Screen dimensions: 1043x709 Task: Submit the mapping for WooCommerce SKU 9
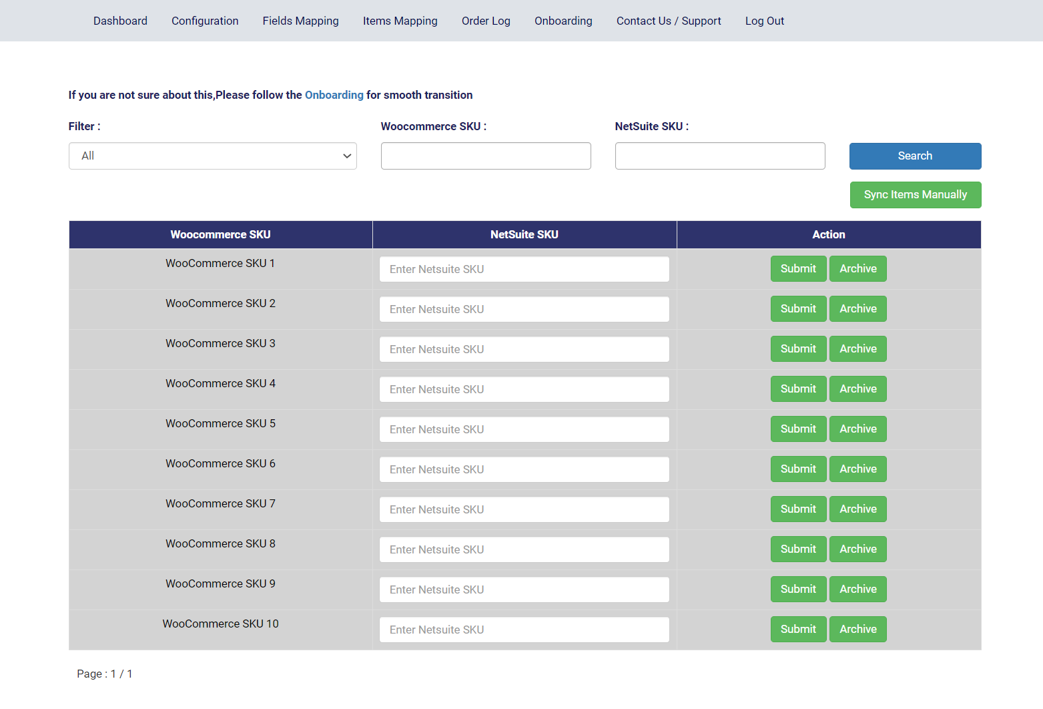coord(798,589)
